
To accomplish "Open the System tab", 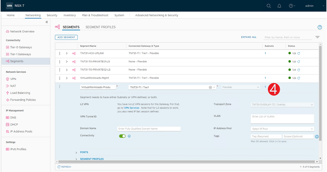I will click(119, 15).
